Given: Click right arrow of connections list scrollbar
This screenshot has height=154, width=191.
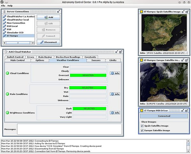Looking at the screenshot, I should (33, 43).
